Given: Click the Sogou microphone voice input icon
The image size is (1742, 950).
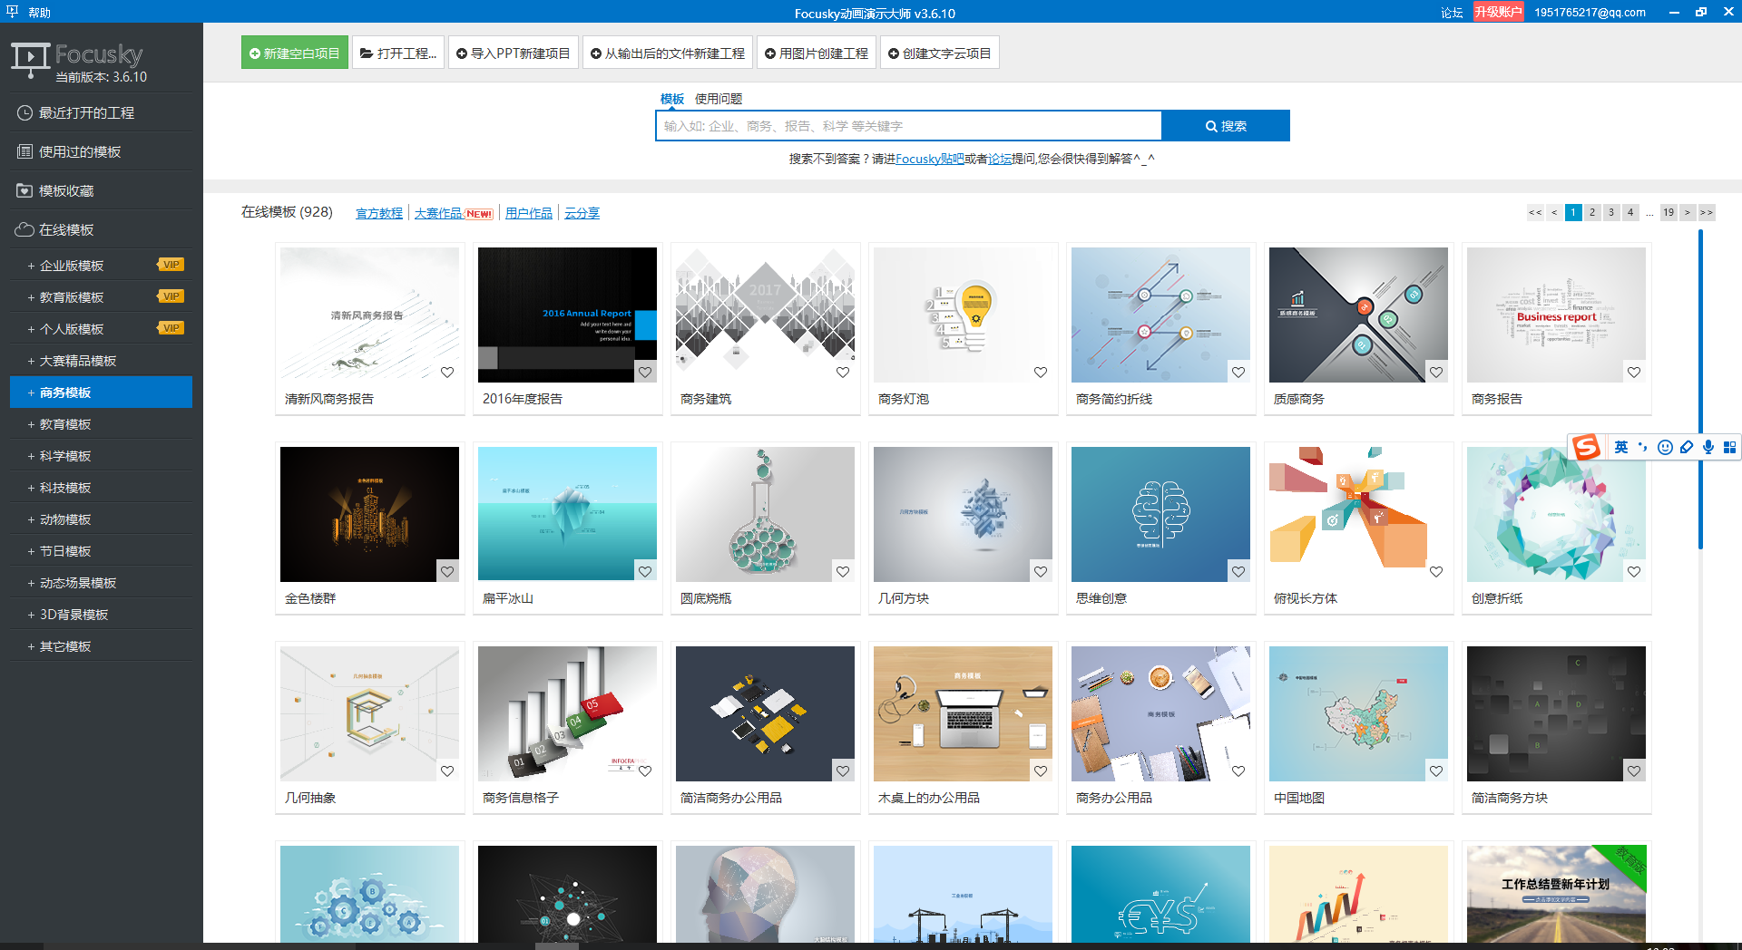Looking at the screenshot, I should pyautogui.click(x=1708, y=447).
